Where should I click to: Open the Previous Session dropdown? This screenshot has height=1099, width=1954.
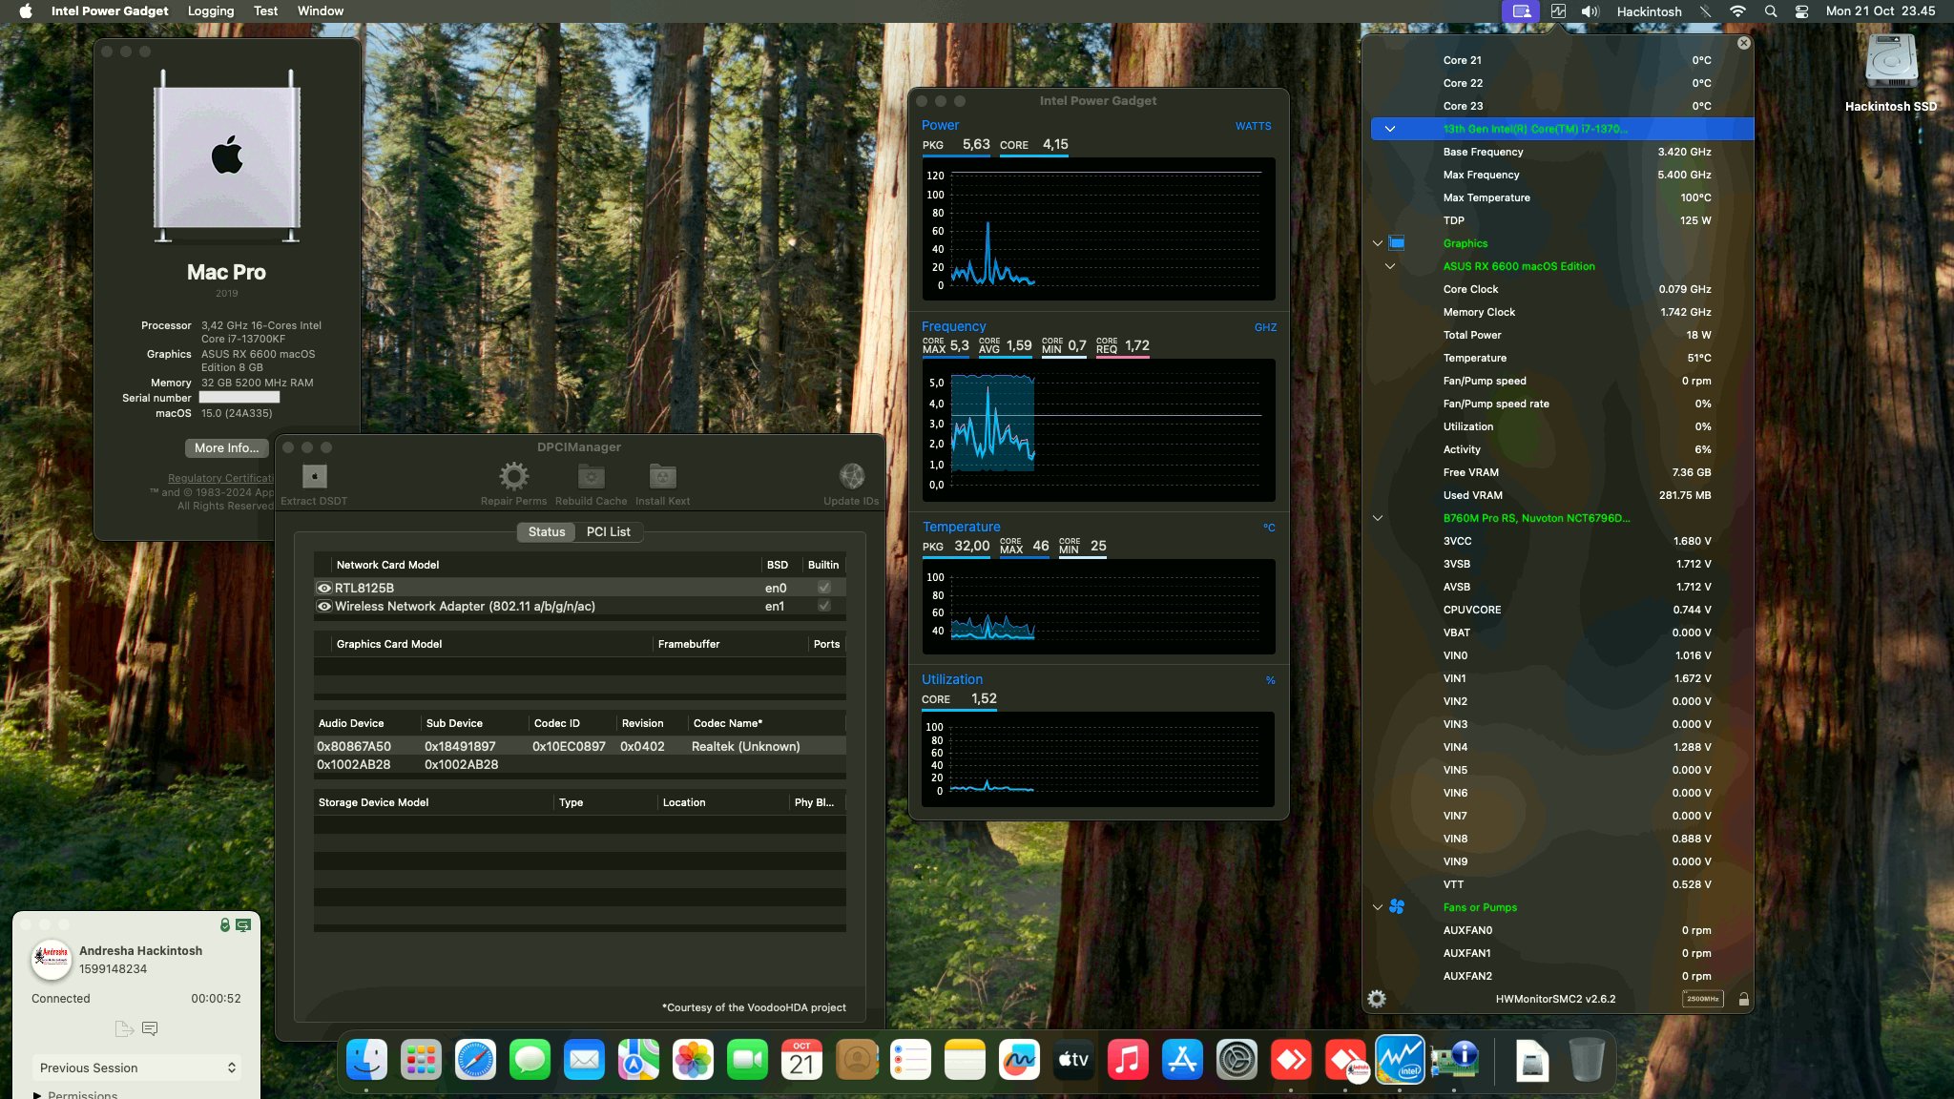136,1068
